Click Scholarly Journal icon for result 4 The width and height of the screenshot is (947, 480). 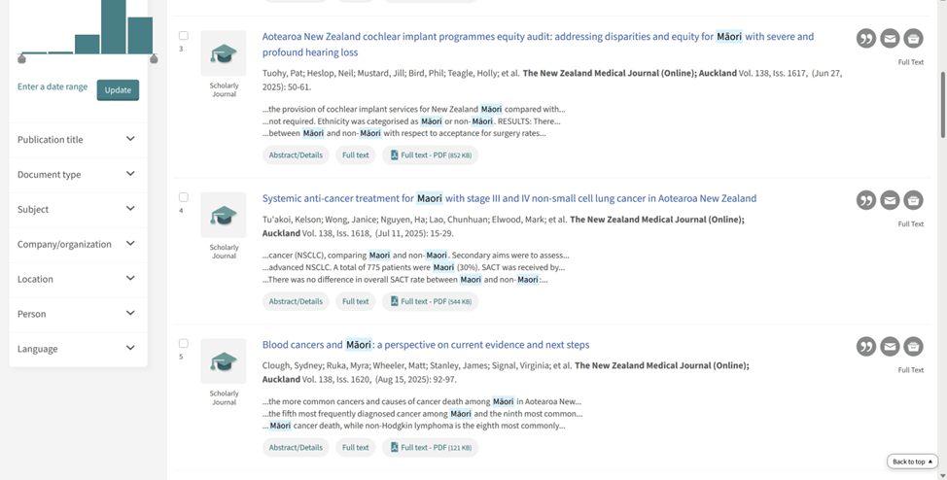tap(224, 216)
